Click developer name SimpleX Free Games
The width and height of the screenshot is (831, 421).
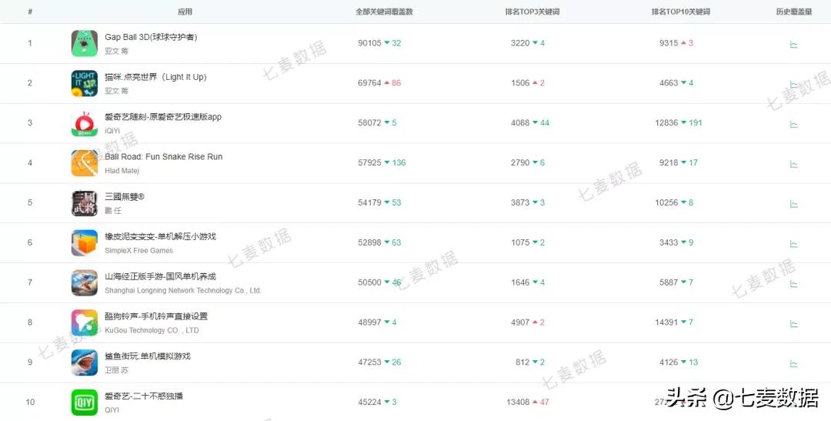pyautogui.click(x=138, y=250)
